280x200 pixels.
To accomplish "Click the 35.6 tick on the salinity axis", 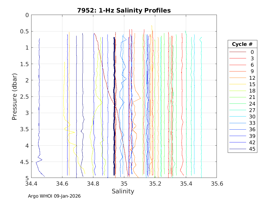I will [217, 184].
